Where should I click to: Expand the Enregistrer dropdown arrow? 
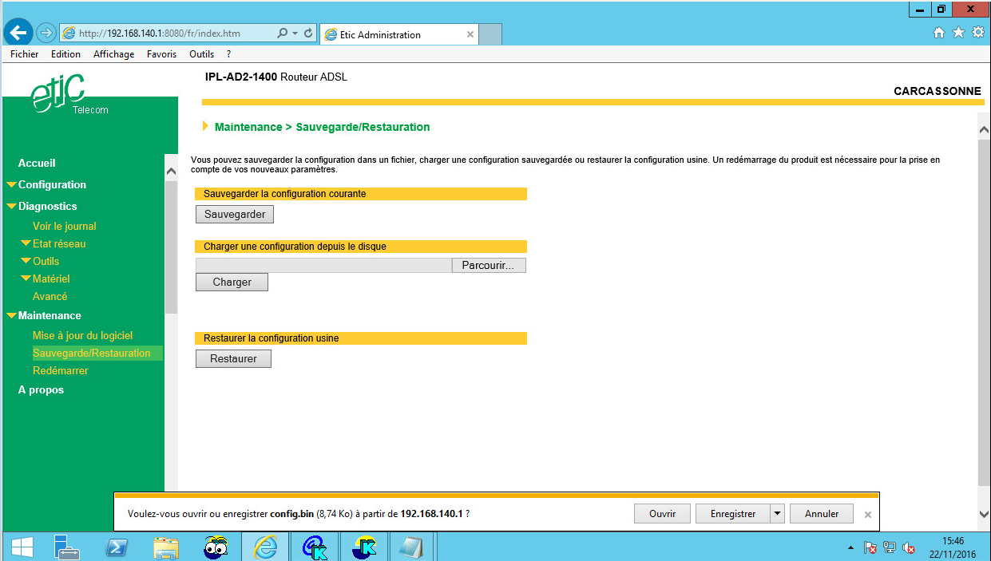coord(777,514)
